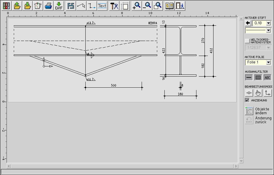The image size is (274, 175).
Task: Toggle the hatch pattern selection filter
Action: pos(258,77)
